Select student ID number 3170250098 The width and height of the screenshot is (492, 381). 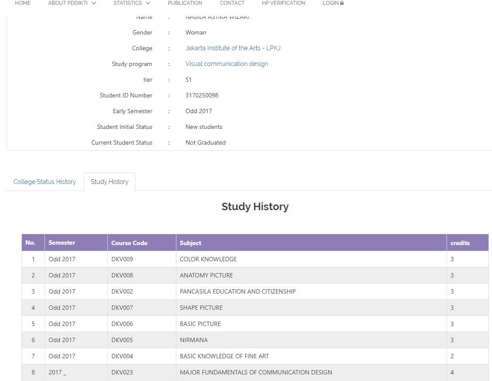point(202,96)
